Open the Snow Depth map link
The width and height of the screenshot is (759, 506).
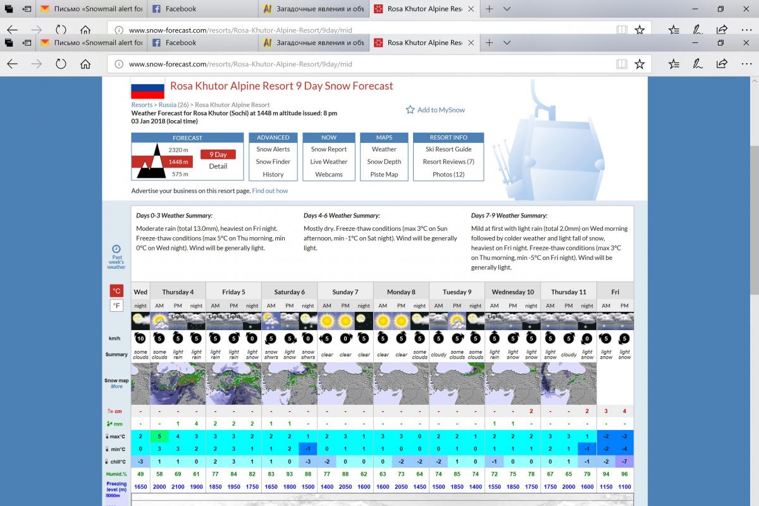click(384, 162)
